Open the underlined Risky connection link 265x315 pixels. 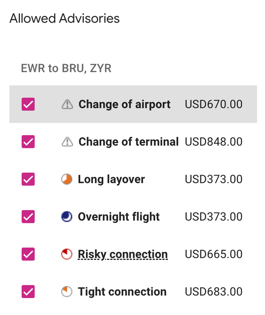123,254
